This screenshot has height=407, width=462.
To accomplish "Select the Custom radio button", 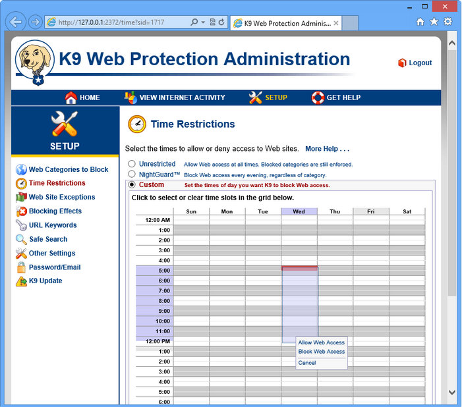I will [x=132, y=184].
